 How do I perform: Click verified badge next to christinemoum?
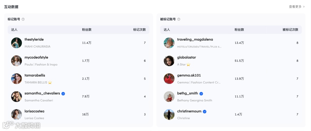[x=204, y=111]
